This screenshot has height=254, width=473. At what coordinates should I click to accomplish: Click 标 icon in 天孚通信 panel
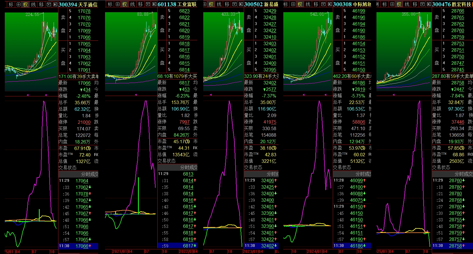tap(11, 5)
